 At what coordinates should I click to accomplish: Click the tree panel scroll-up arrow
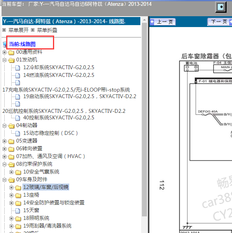click(144, 20)
